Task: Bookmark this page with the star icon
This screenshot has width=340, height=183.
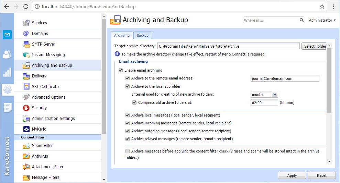Action: click(322, 7)
